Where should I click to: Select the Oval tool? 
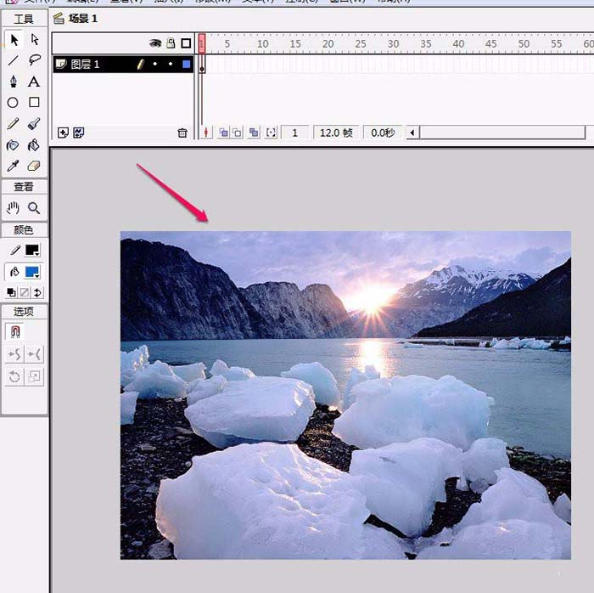pos(13,102)
